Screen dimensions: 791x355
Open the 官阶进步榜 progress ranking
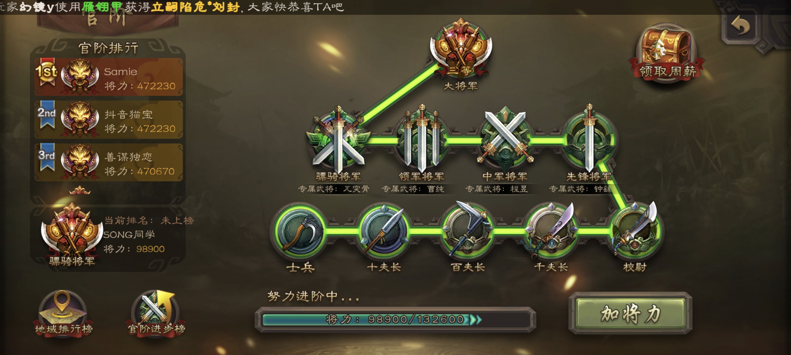coord(156,313)
